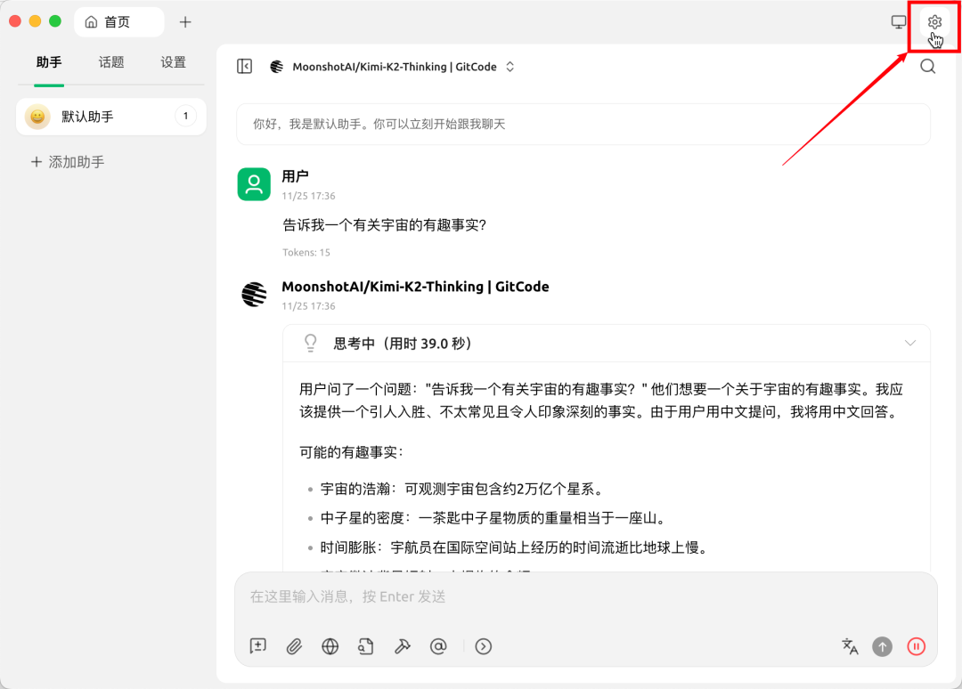The image size is (962, 689).
Task: Click the send up-arrow button
Action: tap(882, 646)
